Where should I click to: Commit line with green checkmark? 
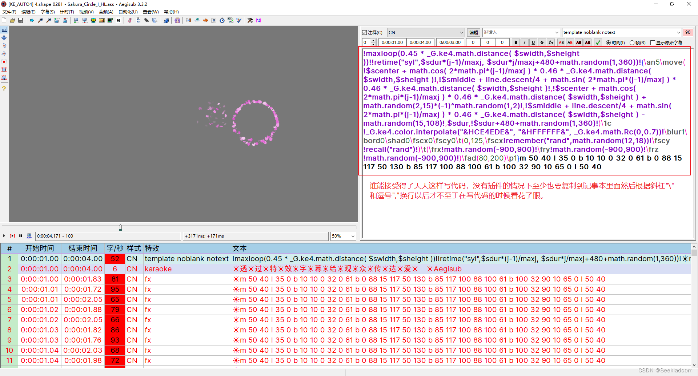[598, 43]
